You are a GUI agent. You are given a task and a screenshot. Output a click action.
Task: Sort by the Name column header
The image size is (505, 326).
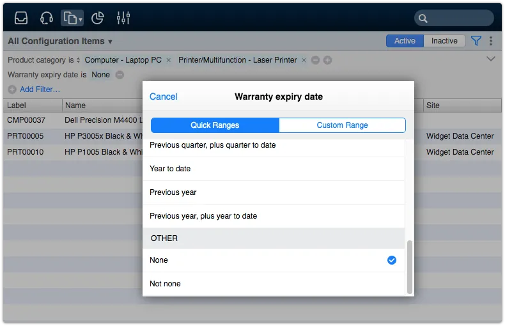coord(102,105)
